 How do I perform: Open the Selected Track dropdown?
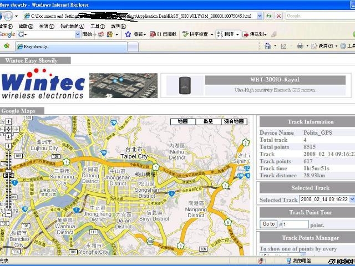point(352,199)
